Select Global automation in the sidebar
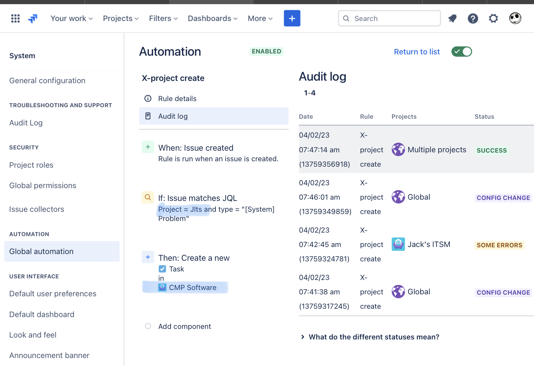Viewport: 534px width, 366px height. [x=41, y=251]
